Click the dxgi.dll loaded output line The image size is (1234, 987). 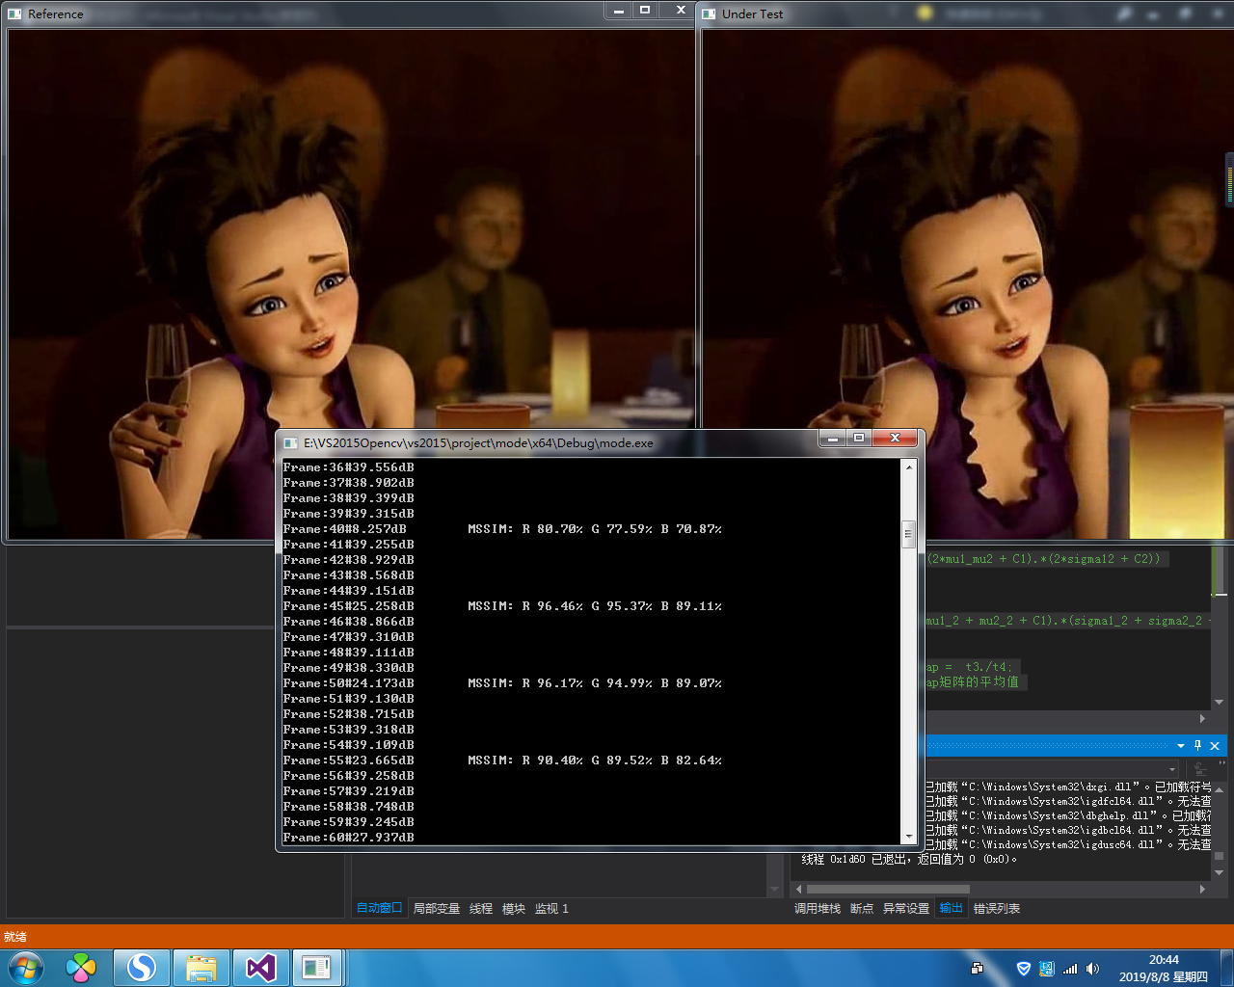[1068, 787]
